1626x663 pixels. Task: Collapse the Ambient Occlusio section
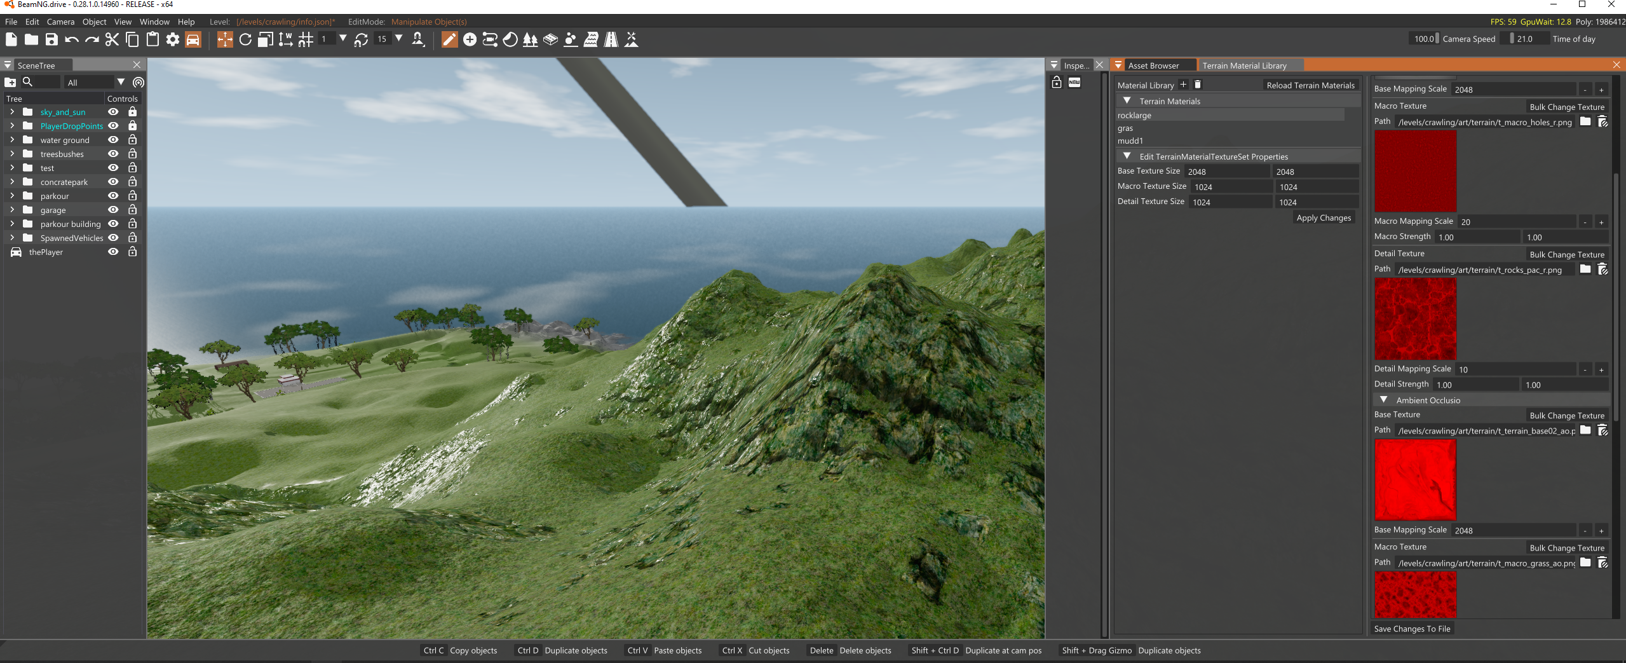1383,400
